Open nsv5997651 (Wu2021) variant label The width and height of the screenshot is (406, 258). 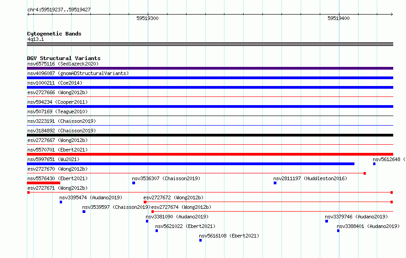tap(53, 159)
